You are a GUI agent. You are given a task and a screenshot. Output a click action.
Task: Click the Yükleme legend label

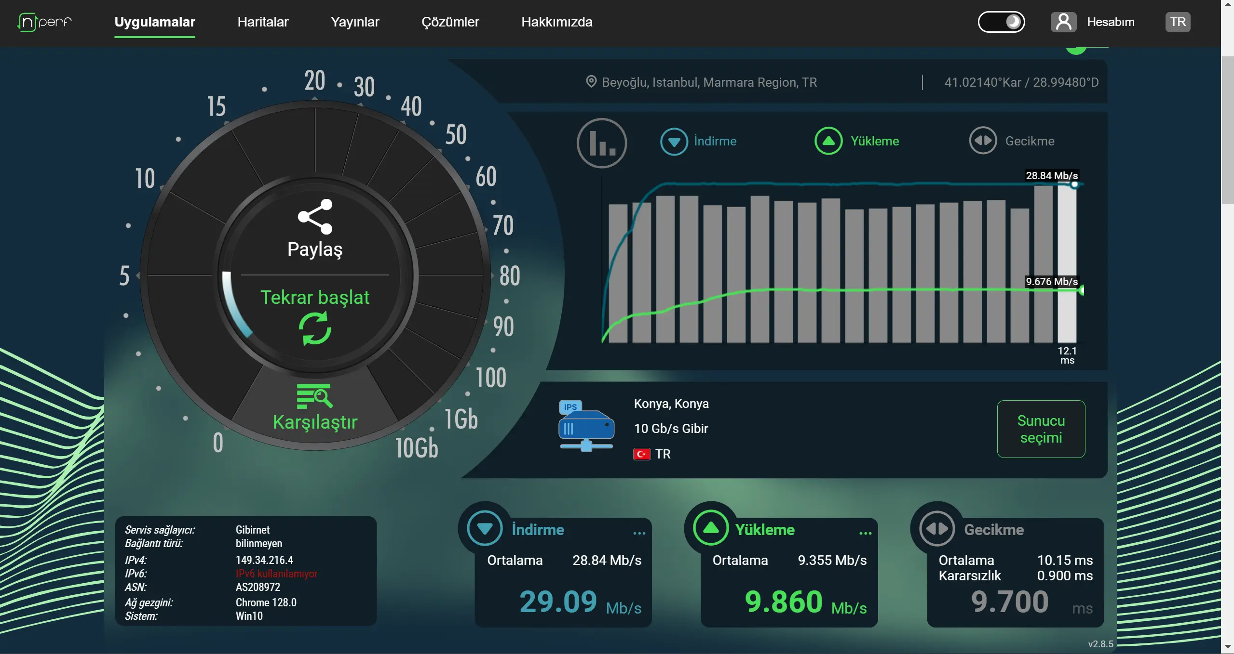875,141
